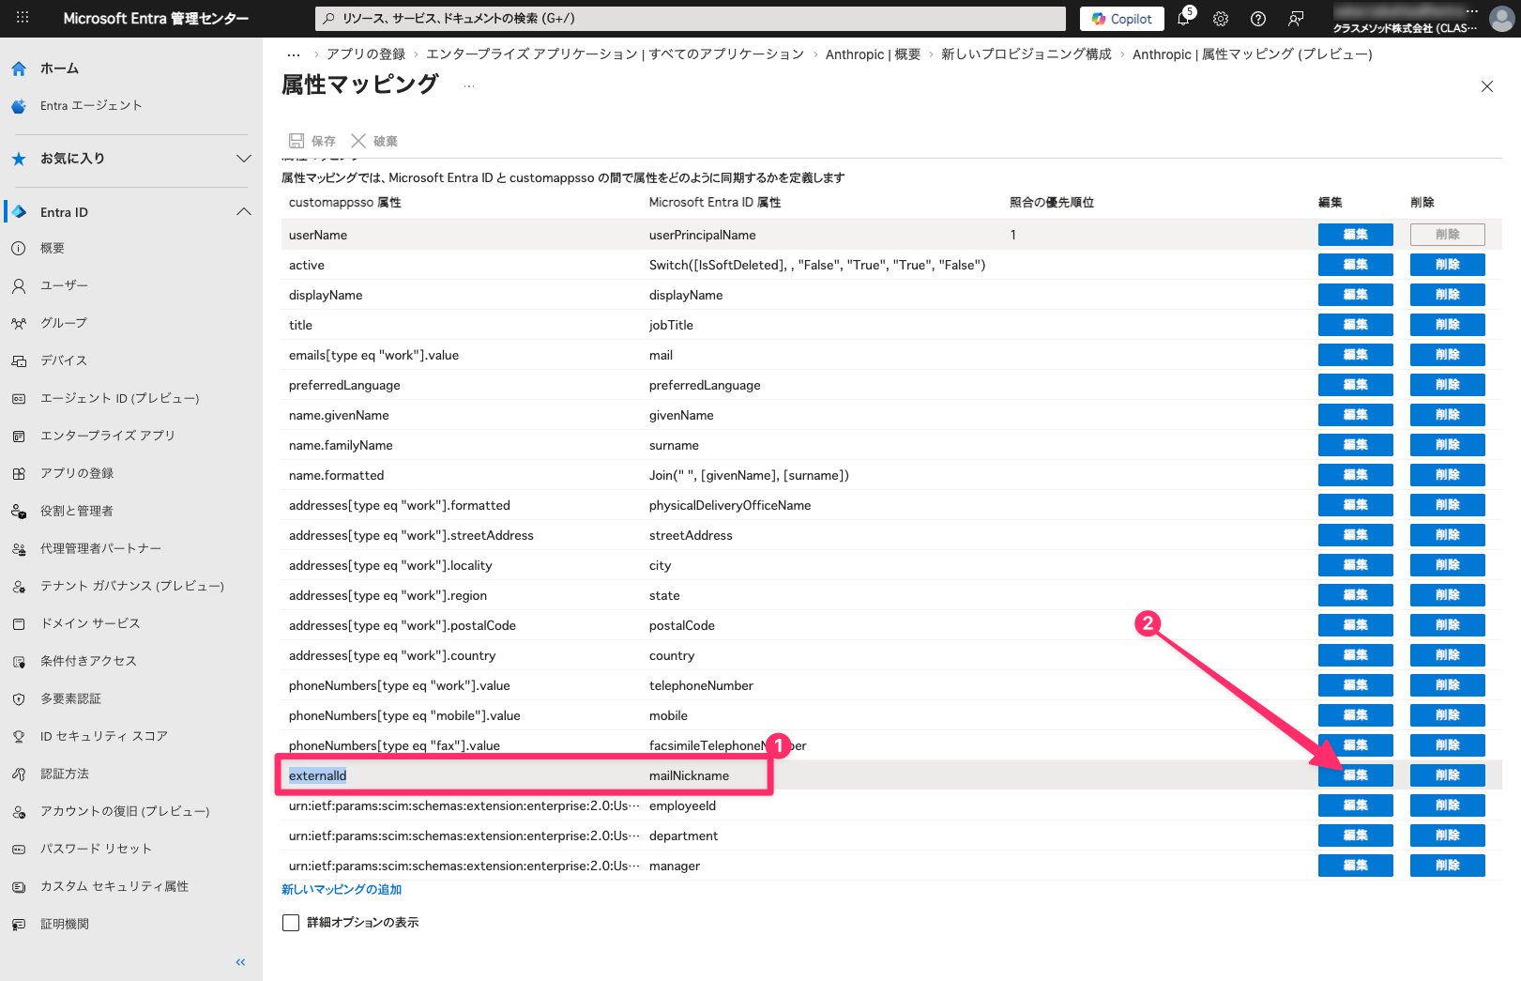Screen dimensions: 1521x981
Task: Open the settings gear in header
Action: click(x=1221, y=19)
